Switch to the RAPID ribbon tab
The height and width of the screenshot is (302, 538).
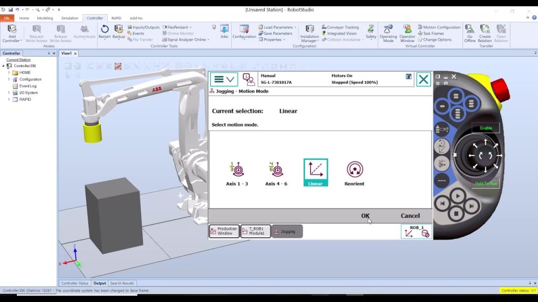[116, 18]
